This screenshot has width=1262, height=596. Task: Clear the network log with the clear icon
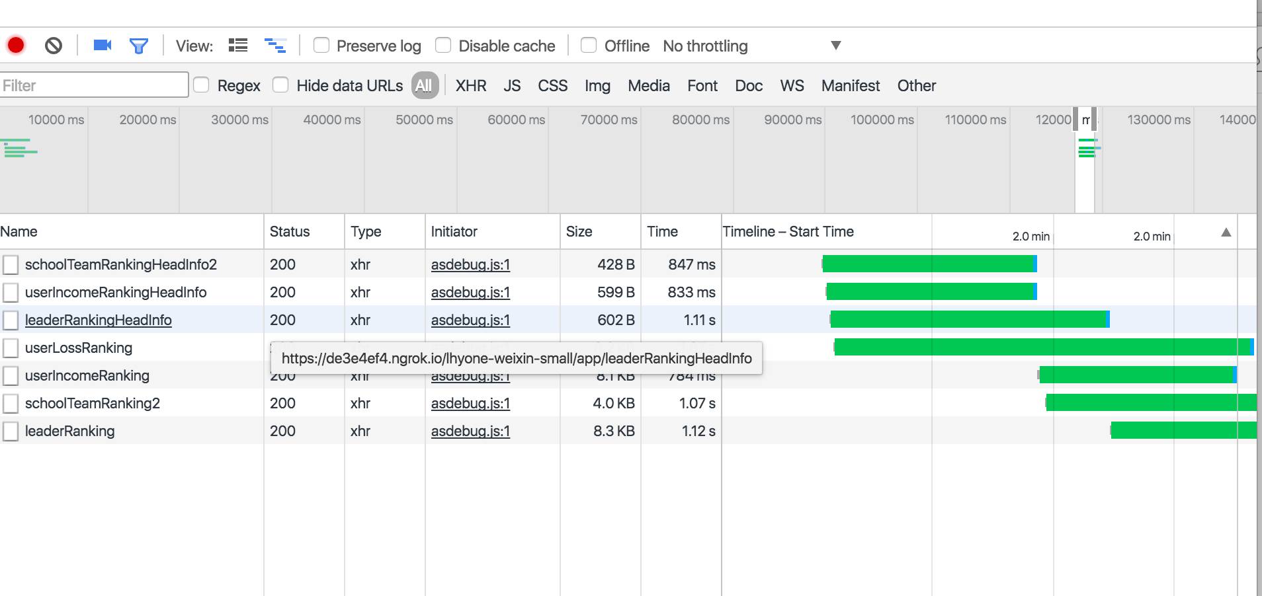pyautogui.click(x=54, y=46)
